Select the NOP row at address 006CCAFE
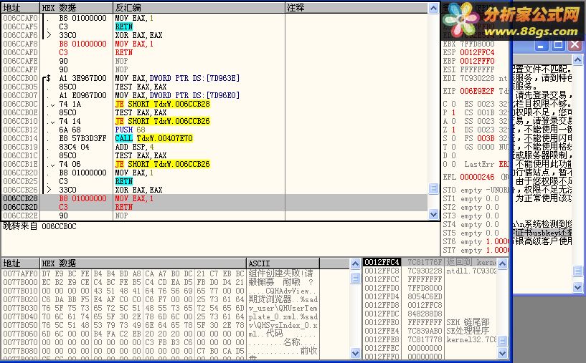Screen dimensions: 586x363 click(215, 61)
